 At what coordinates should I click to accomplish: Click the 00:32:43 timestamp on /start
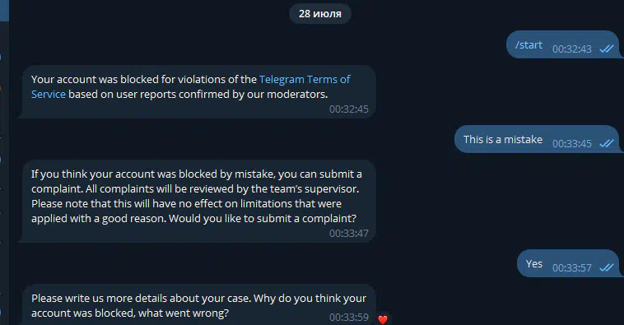(x=572, y=49)
